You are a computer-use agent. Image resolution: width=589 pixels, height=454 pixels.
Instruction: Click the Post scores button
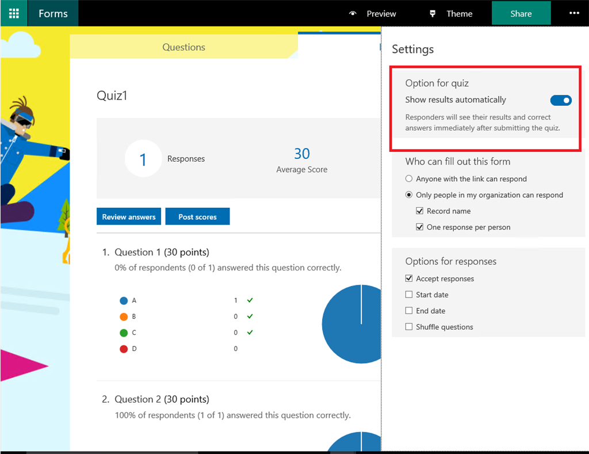[x=197, y=216]
